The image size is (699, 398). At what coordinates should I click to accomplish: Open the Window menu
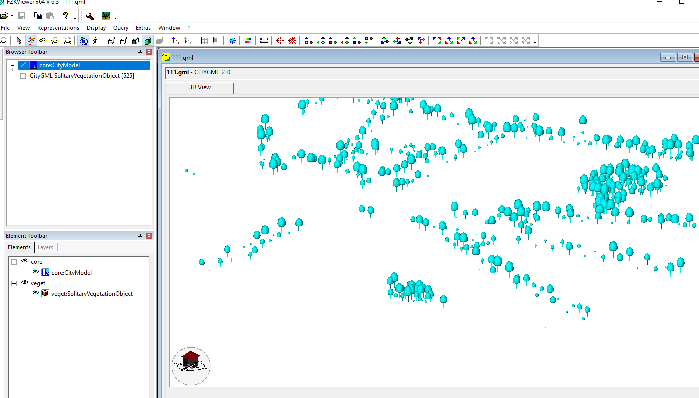tap(169, 28)
